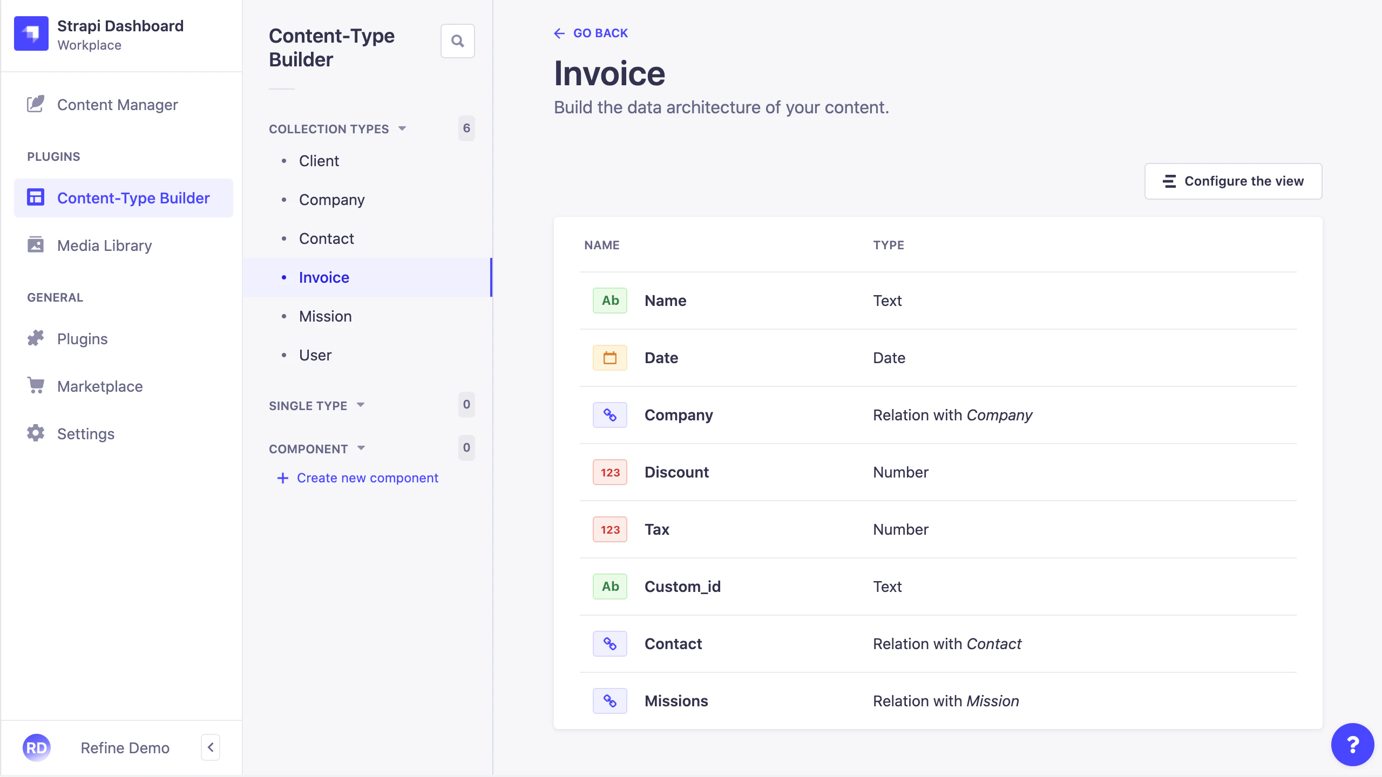Click the GO BACK link
The width and height of the screenshot is (1382, 777).
click(x=592, y=33)
